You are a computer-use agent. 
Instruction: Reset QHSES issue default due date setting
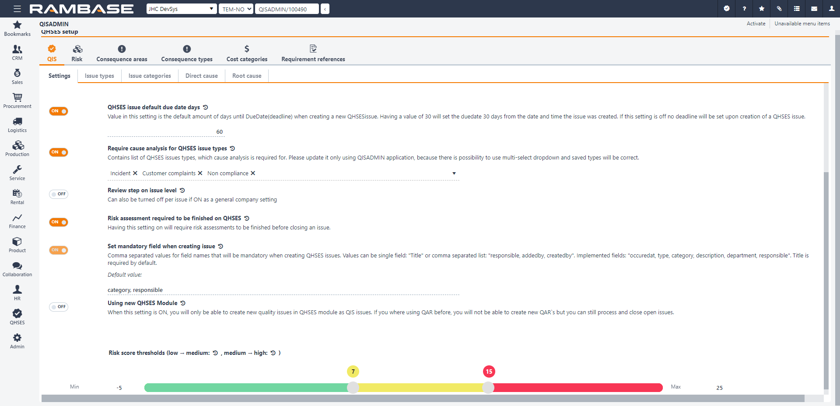[x=206, y=108]
